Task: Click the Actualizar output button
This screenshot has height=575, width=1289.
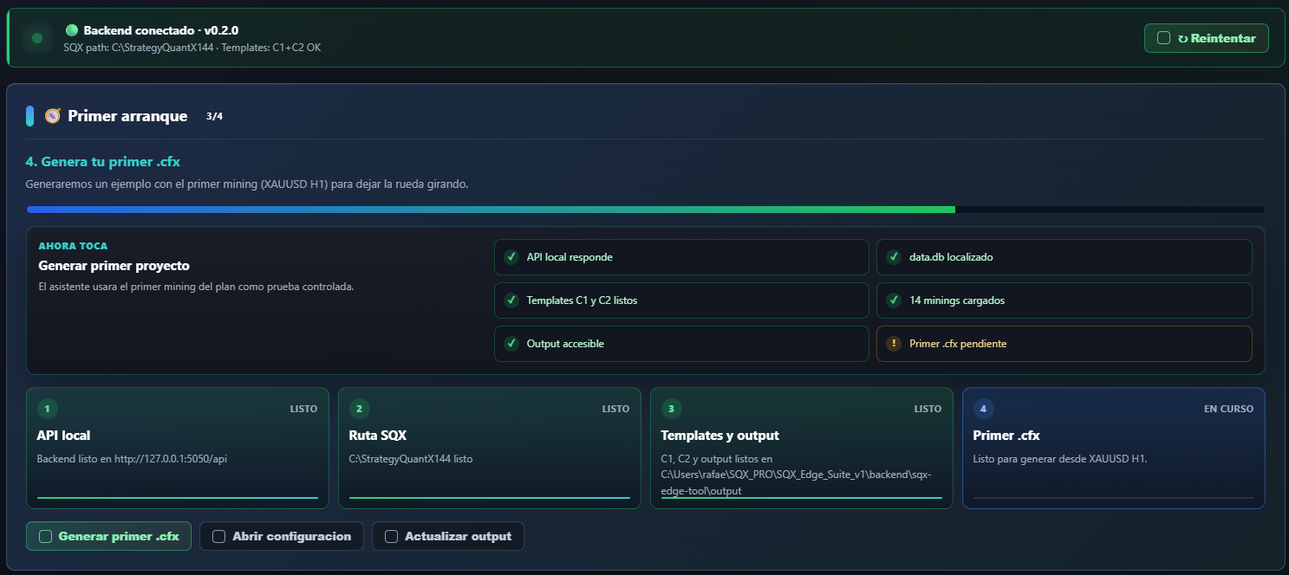Action: (448, 536)
